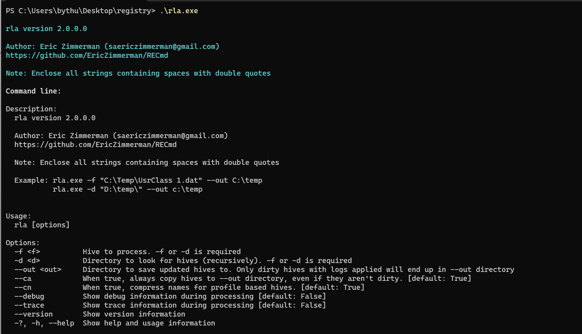
Task: Click the 'Show help and usage information' description
Action: click(149, 323)
